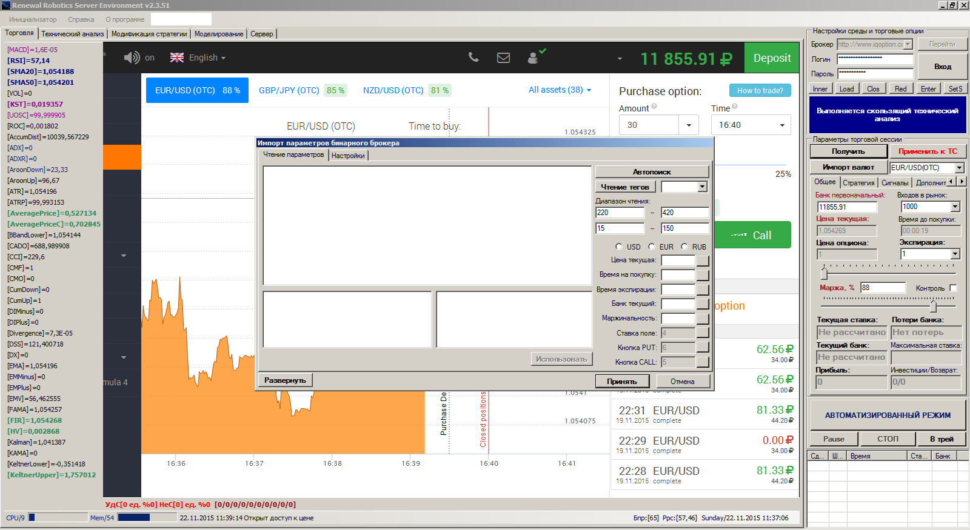Click the phone call icon
The width and height of the screenshot is (970, 530).
click(x=473, y=58)
